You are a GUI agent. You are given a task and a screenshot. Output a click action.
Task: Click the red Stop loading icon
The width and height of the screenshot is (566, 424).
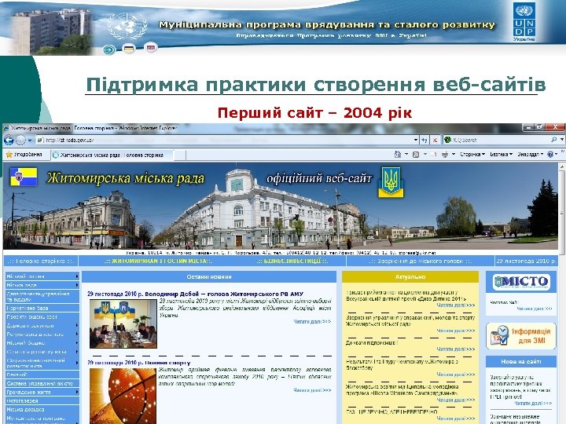pyautogui.click(x=436, y=140)
